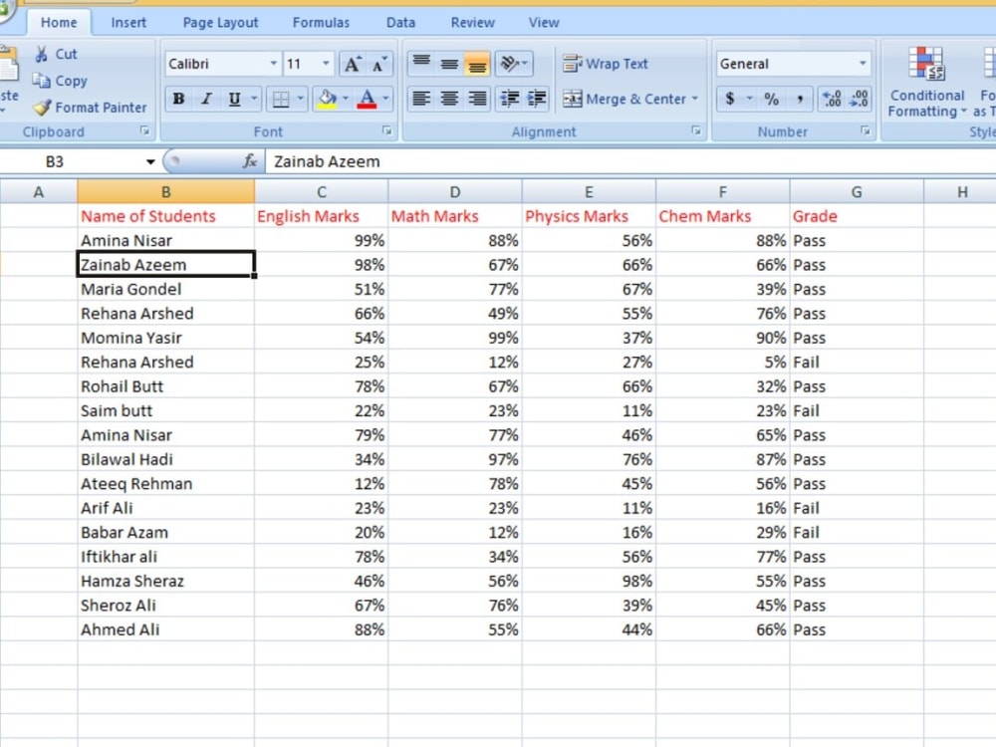This screenshot has height=747, width=996.
Task: Apply yellow fill color bucket
Action: coord(328,99)
